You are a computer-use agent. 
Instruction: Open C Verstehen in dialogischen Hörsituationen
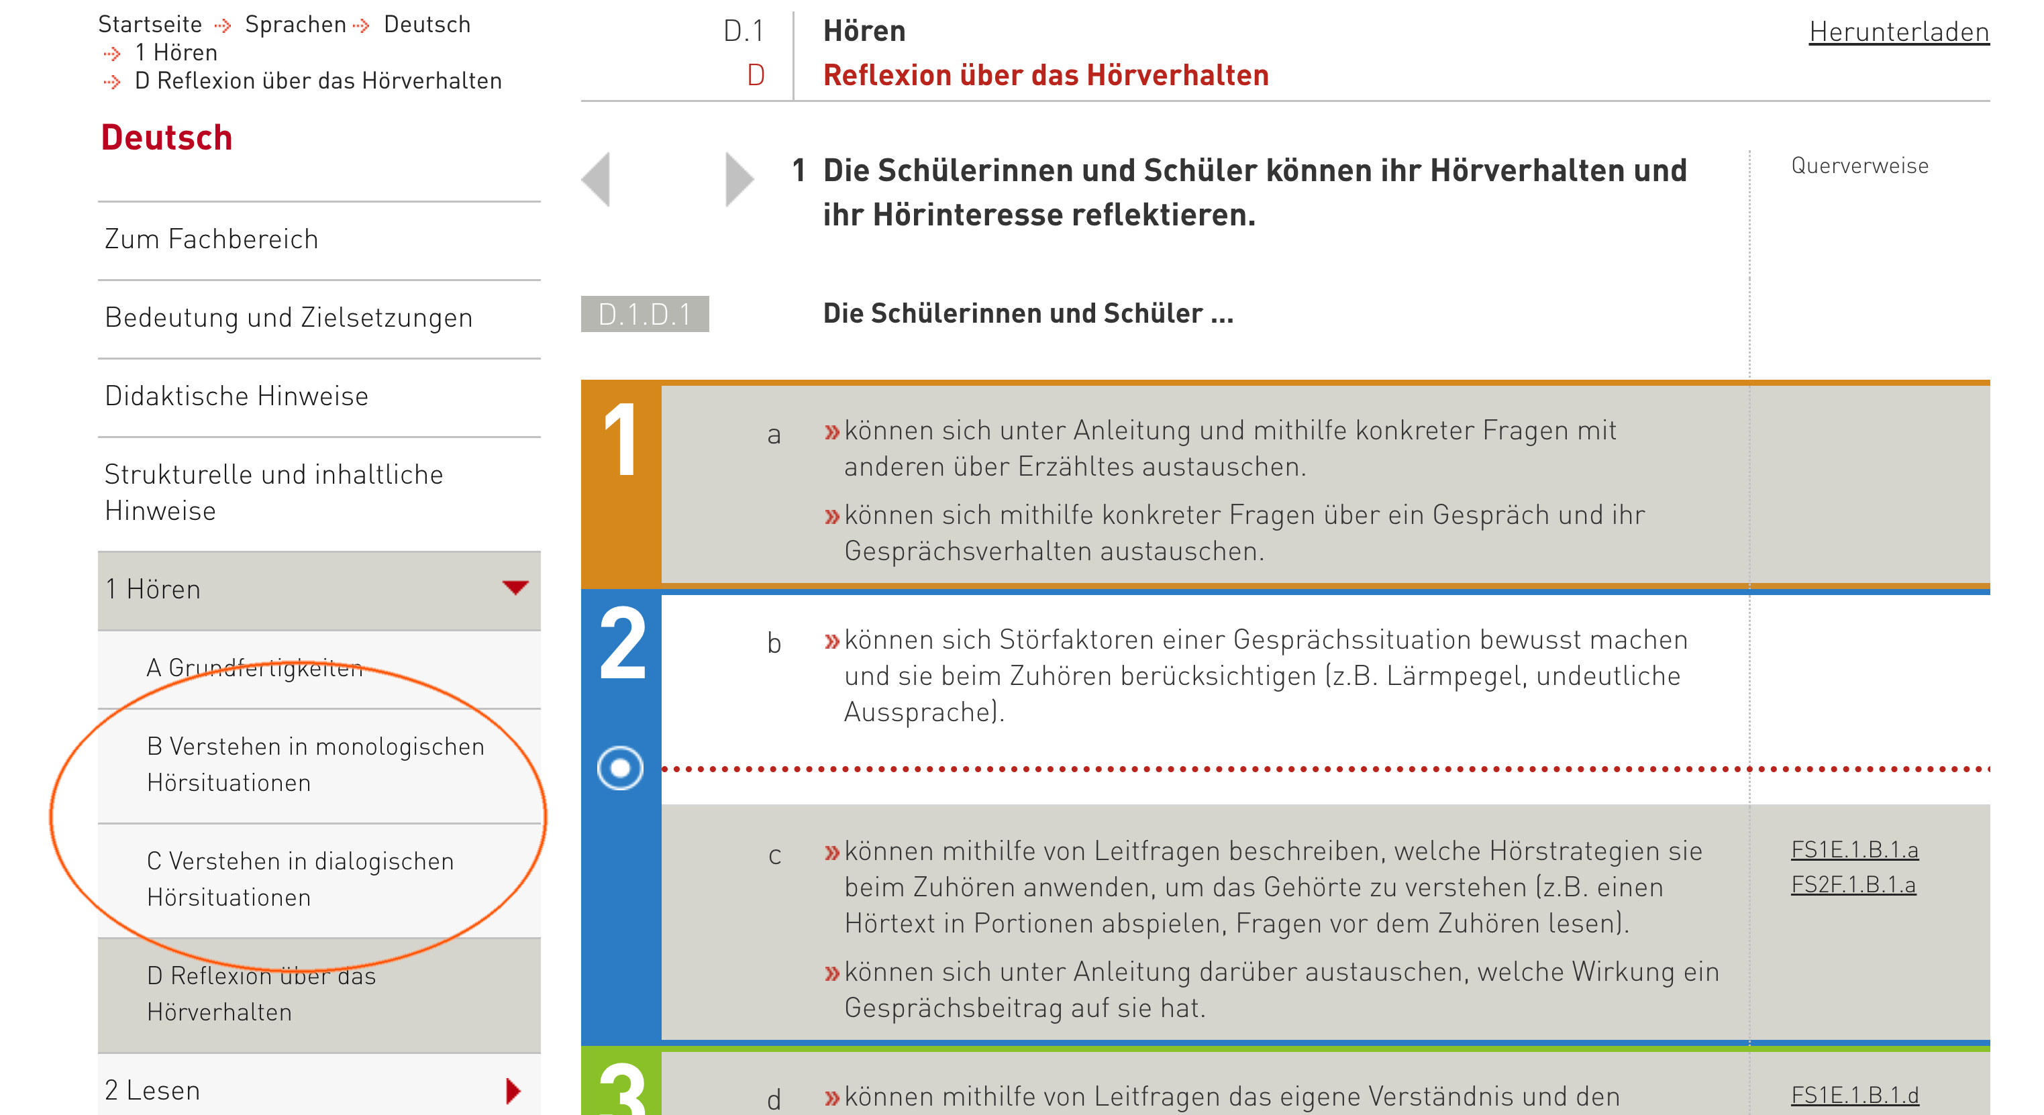point(319,880)
